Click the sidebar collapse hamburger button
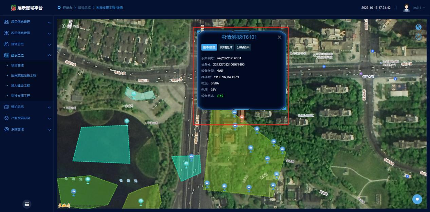The image size is (430, 212). 27,204
